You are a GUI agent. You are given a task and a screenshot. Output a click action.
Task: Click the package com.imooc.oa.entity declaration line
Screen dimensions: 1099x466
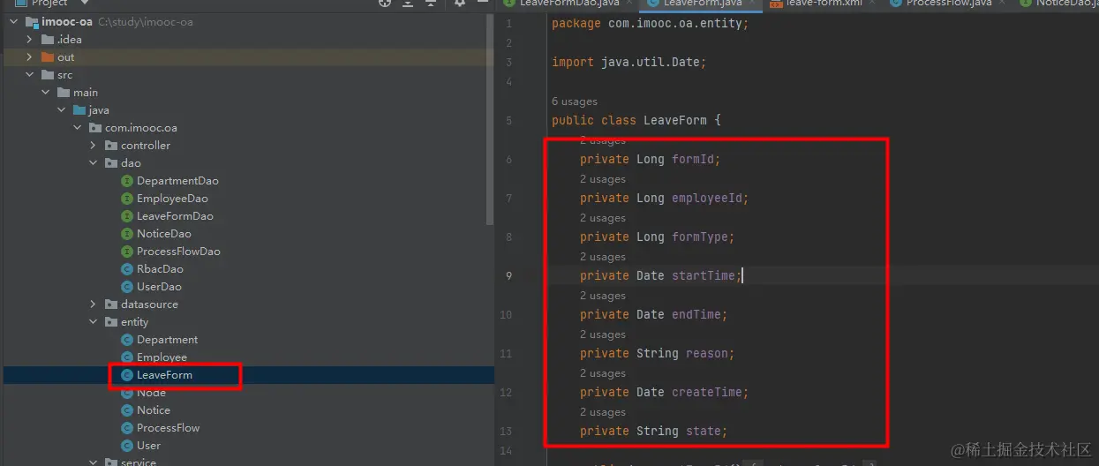[650, 23]
